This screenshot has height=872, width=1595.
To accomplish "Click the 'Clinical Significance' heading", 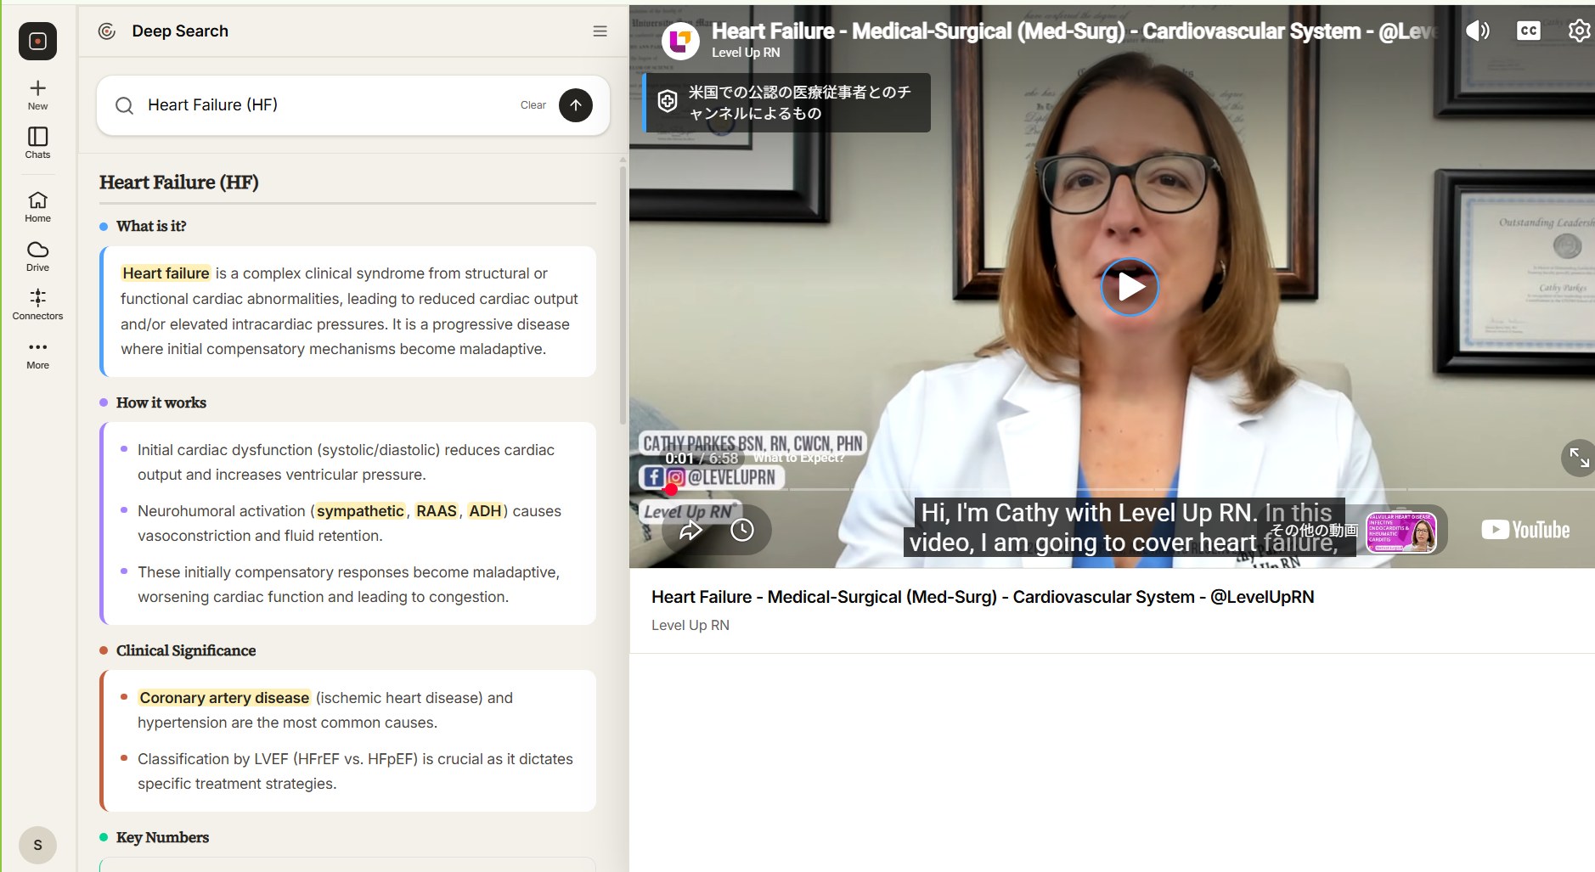I will coord(186,650).
